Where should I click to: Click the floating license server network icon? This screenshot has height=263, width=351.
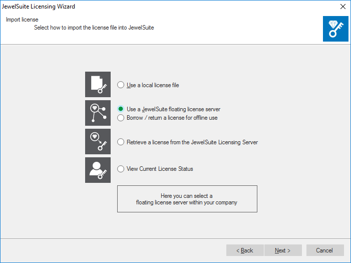tap(98, 113)
